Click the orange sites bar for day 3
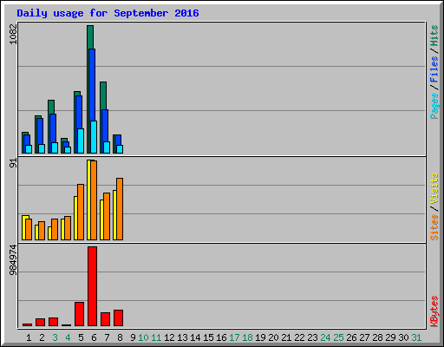 55,229
